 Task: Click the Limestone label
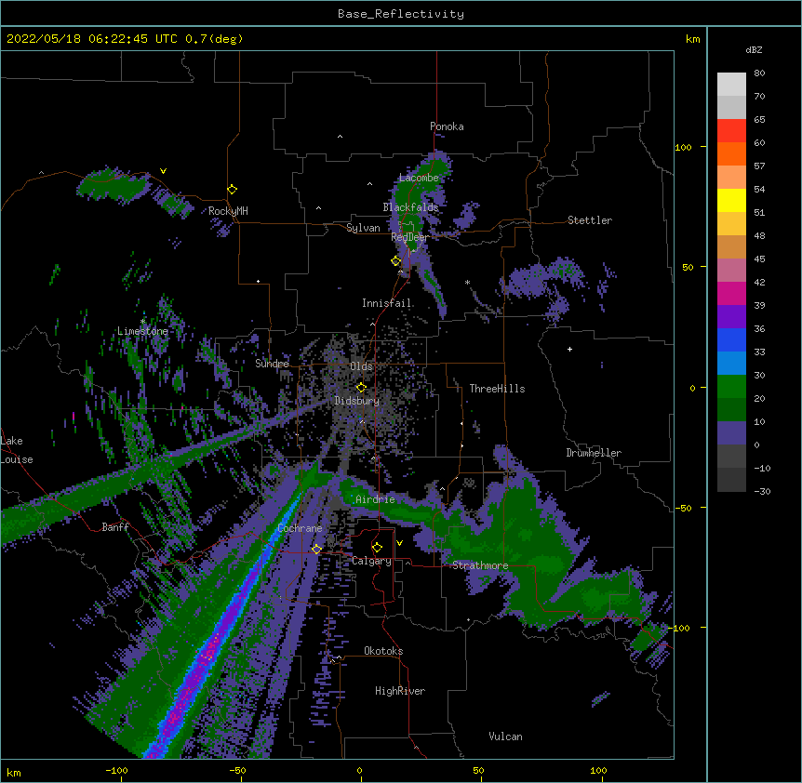[x=142, y=331]
